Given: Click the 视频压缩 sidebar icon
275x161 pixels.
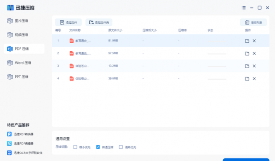Looking at the screenshot, I should click(10, 35).
